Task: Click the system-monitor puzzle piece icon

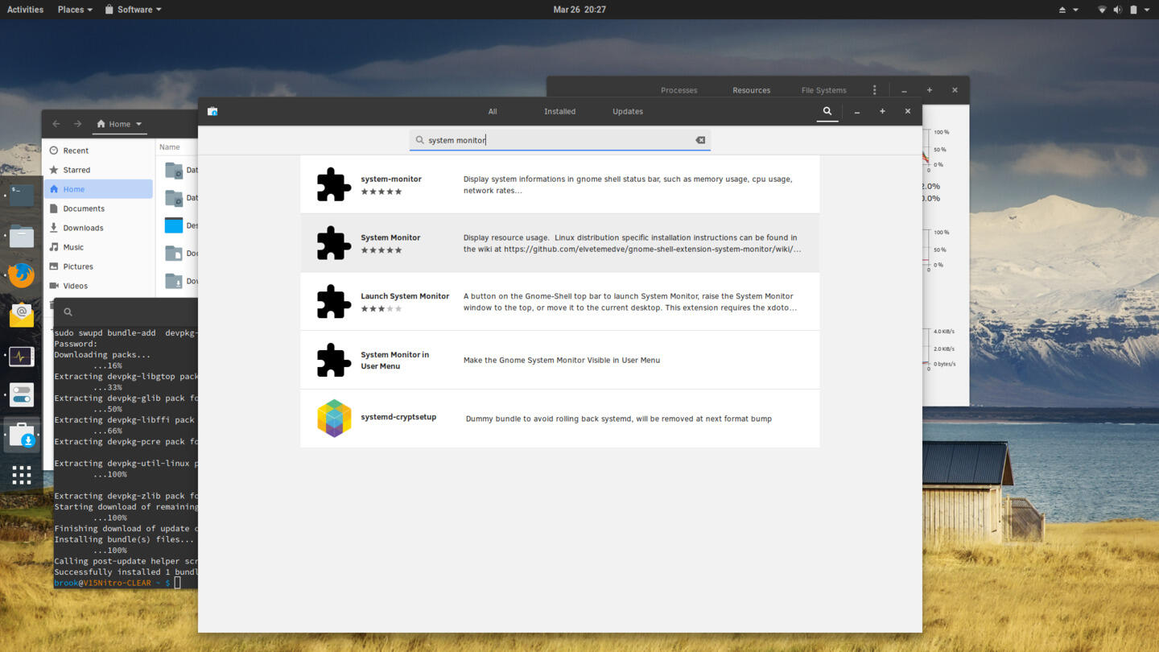Action: pos(333,184)
